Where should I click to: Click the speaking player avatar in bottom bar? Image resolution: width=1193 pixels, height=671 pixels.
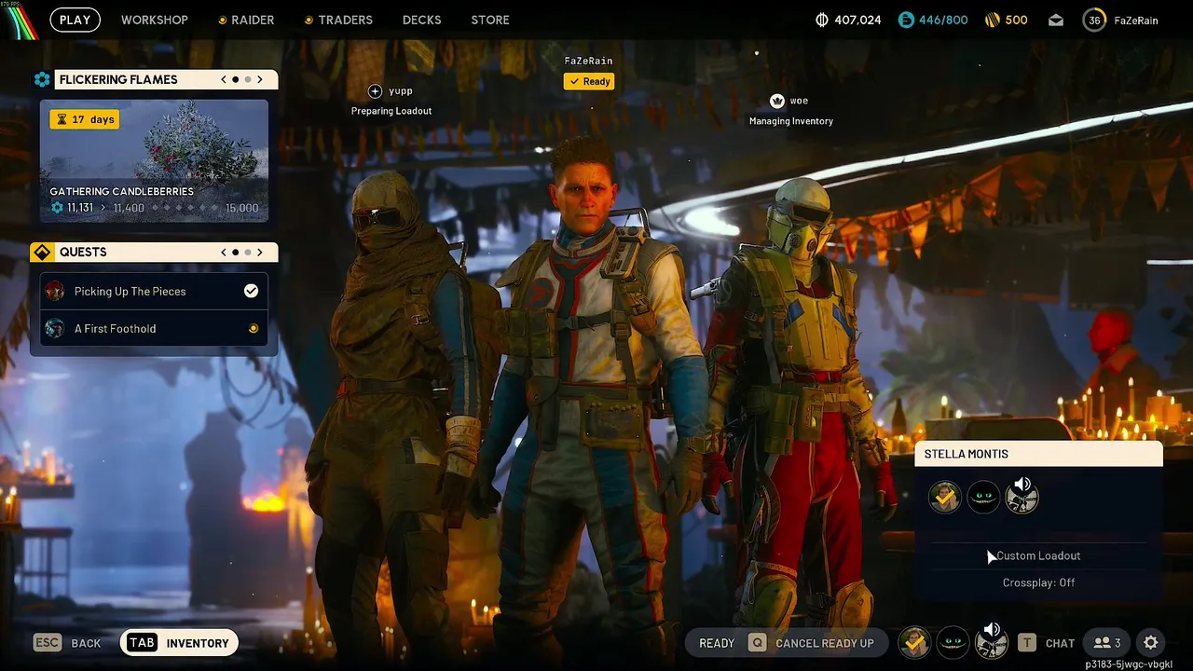click(x=991, y=641)
